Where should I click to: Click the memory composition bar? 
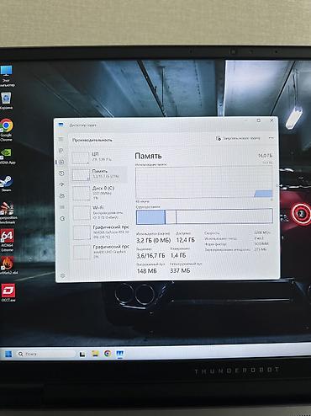pyautogui.click(x=204, y=216)
